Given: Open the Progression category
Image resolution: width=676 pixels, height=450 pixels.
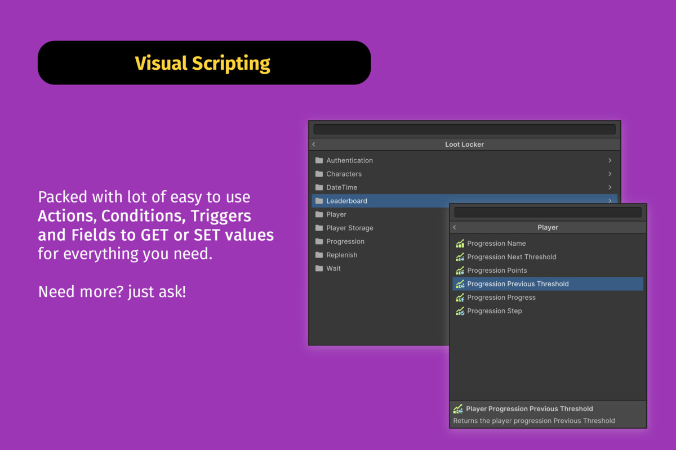Looking at the screenshot, I should [x=380, y=241].
